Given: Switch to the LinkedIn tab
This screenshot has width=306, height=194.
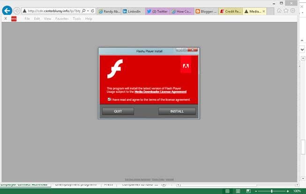Looking at the screenshot, I should click(133, 12).
